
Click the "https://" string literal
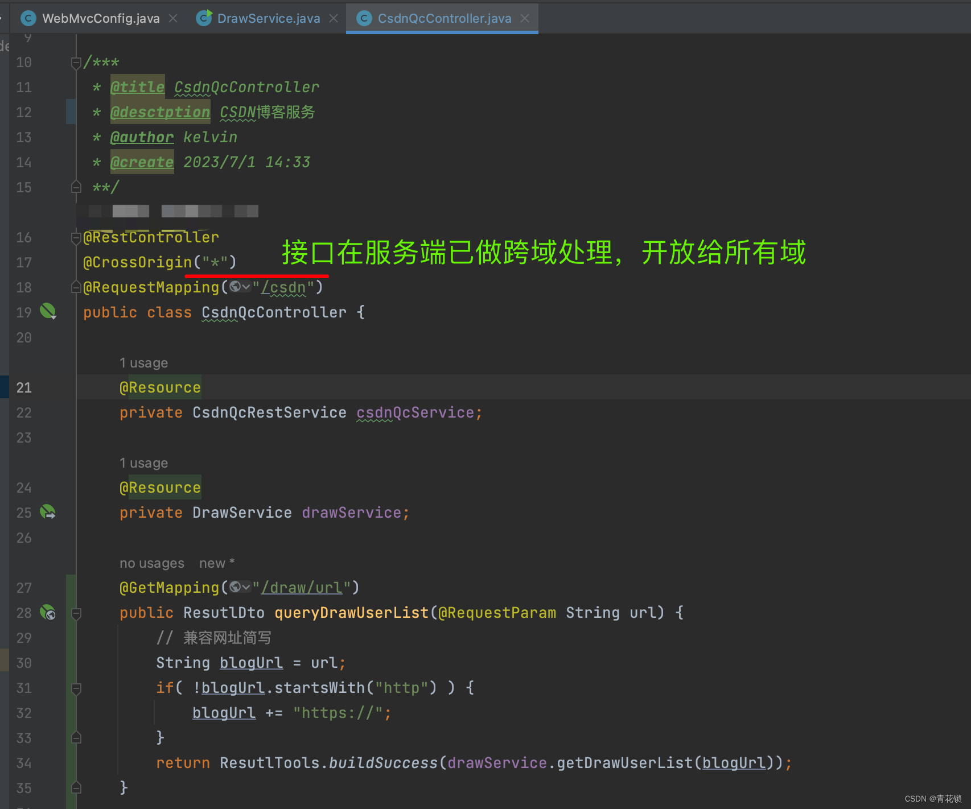pos(338,713)
